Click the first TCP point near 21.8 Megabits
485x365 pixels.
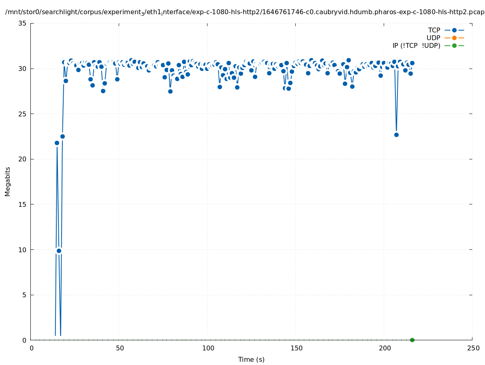57,143
